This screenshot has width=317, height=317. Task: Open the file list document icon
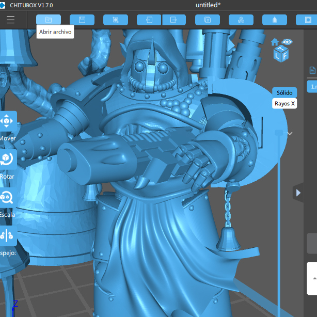click(312, 70)
